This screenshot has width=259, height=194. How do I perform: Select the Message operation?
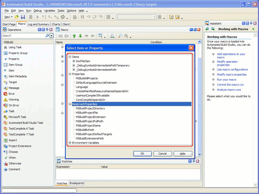14,88
